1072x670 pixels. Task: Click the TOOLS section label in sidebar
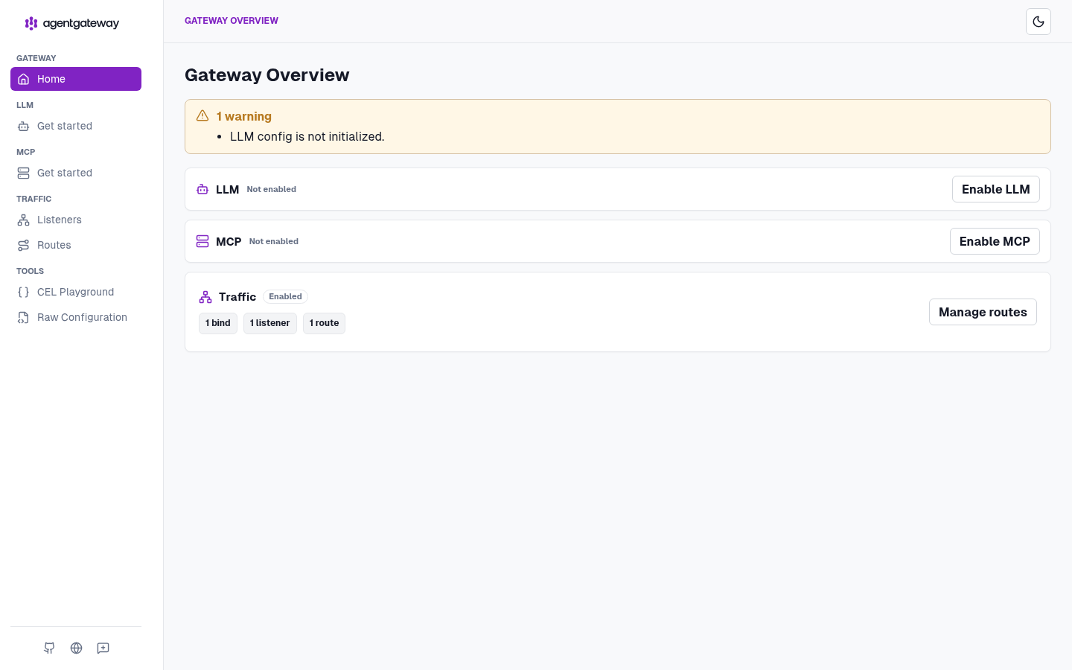click(31, 271)
